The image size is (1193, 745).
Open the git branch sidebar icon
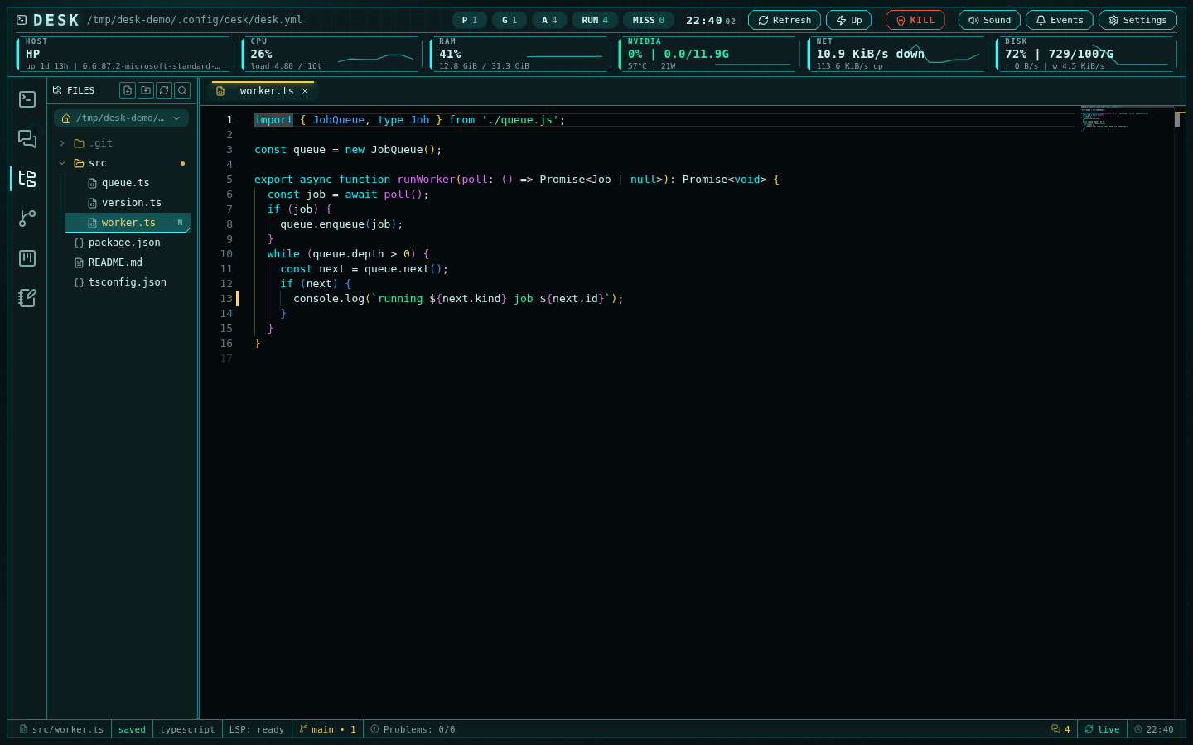[x=27, y=219]
